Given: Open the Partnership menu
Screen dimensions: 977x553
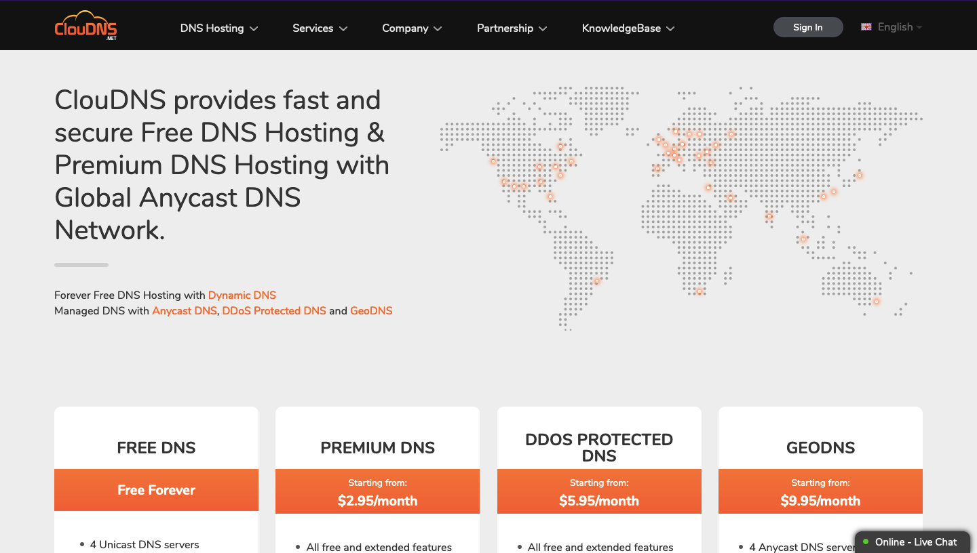Looking at the screenshot, I should click(512, 28).
